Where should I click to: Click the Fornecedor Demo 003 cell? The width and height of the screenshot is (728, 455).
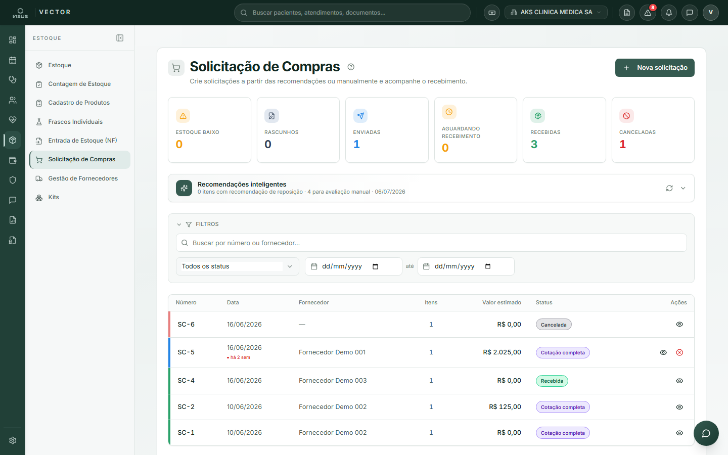tap(333, 381)
